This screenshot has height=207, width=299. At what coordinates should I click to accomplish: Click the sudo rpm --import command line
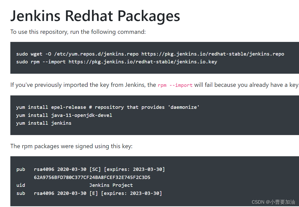117,62
